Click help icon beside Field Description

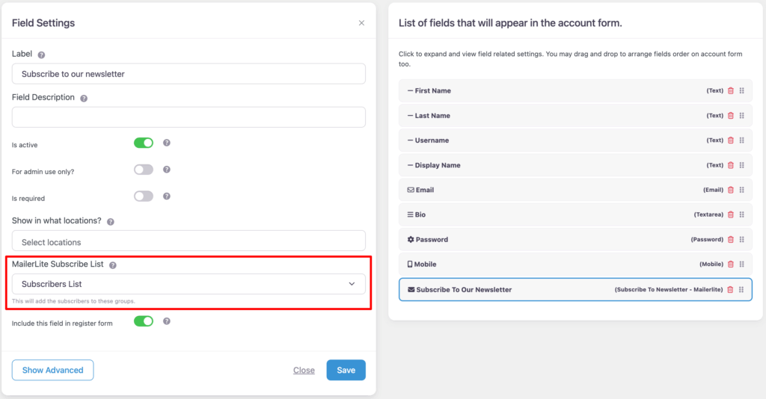(84, 98)
